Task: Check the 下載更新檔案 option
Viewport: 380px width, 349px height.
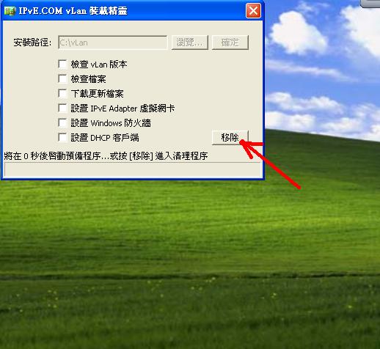Action: pos(62,93)
